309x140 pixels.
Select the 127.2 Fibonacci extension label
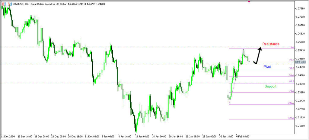click(x=291, y=118)
